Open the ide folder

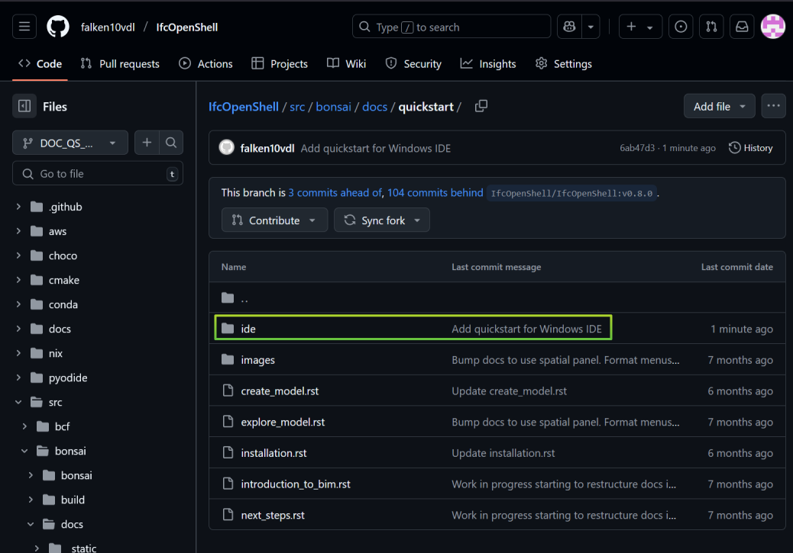tap(248, 329)
